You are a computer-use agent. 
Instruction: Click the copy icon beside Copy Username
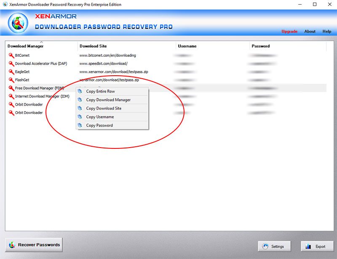click(80, 117)
